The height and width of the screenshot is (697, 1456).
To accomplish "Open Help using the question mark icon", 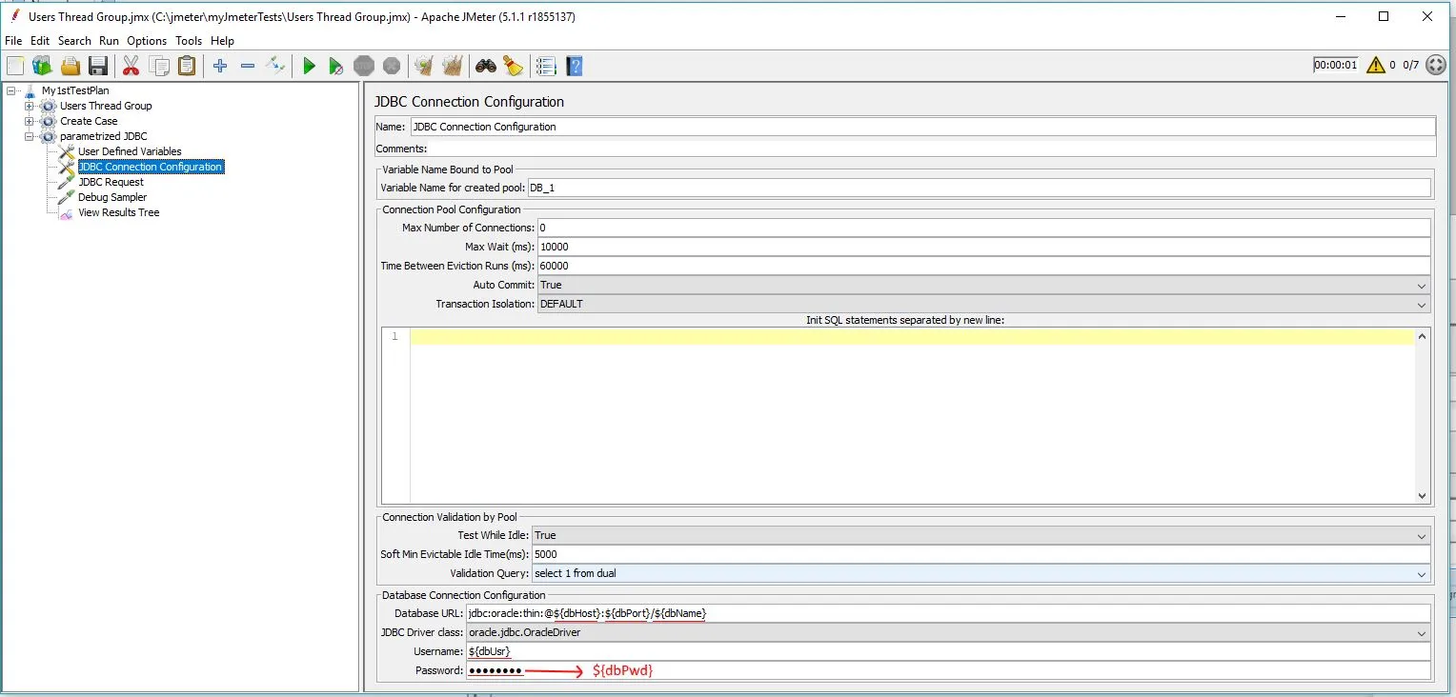I will pos(574,66).
